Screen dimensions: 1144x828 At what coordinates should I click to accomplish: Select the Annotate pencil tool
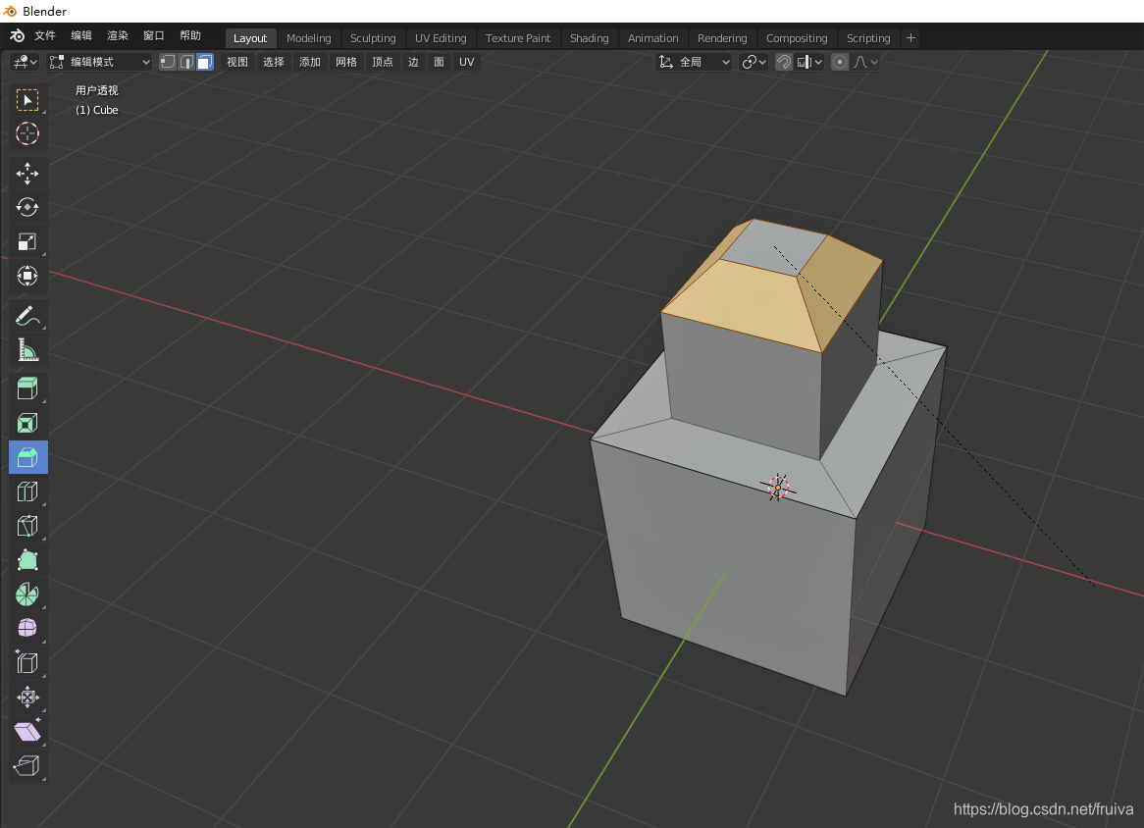tap(27, 316)
